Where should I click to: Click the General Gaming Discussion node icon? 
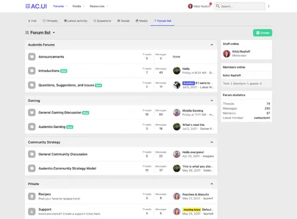pyautogui.click(x=31, y=113)
